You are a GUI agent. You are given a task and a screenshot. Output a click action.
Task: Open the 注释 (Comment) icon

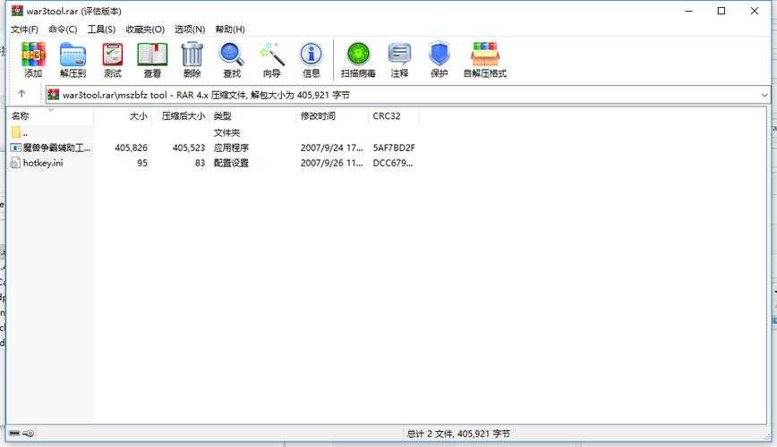[399, 55]
